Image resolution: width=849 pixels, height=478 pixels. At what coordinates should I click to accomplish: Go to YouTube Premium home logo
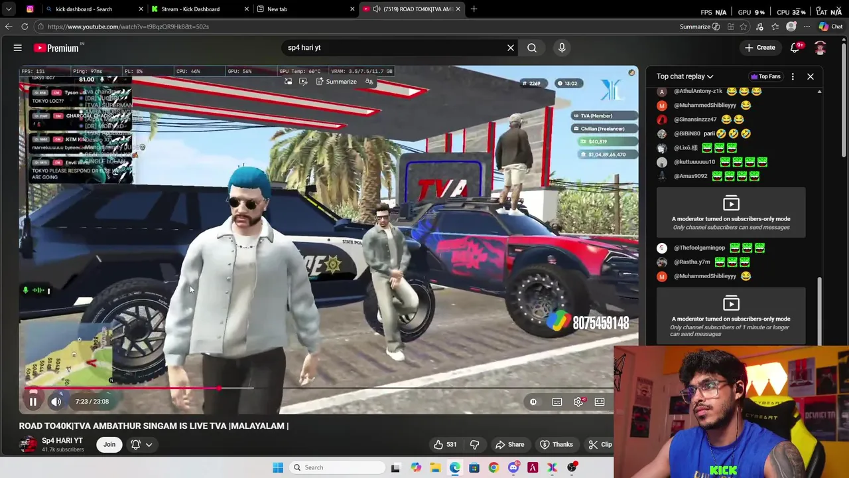tap(57, 48)
